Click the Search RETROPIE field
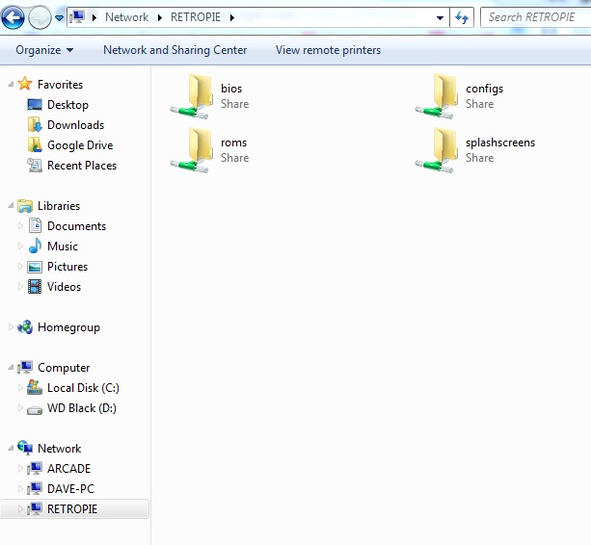 [x=536, y=17]
